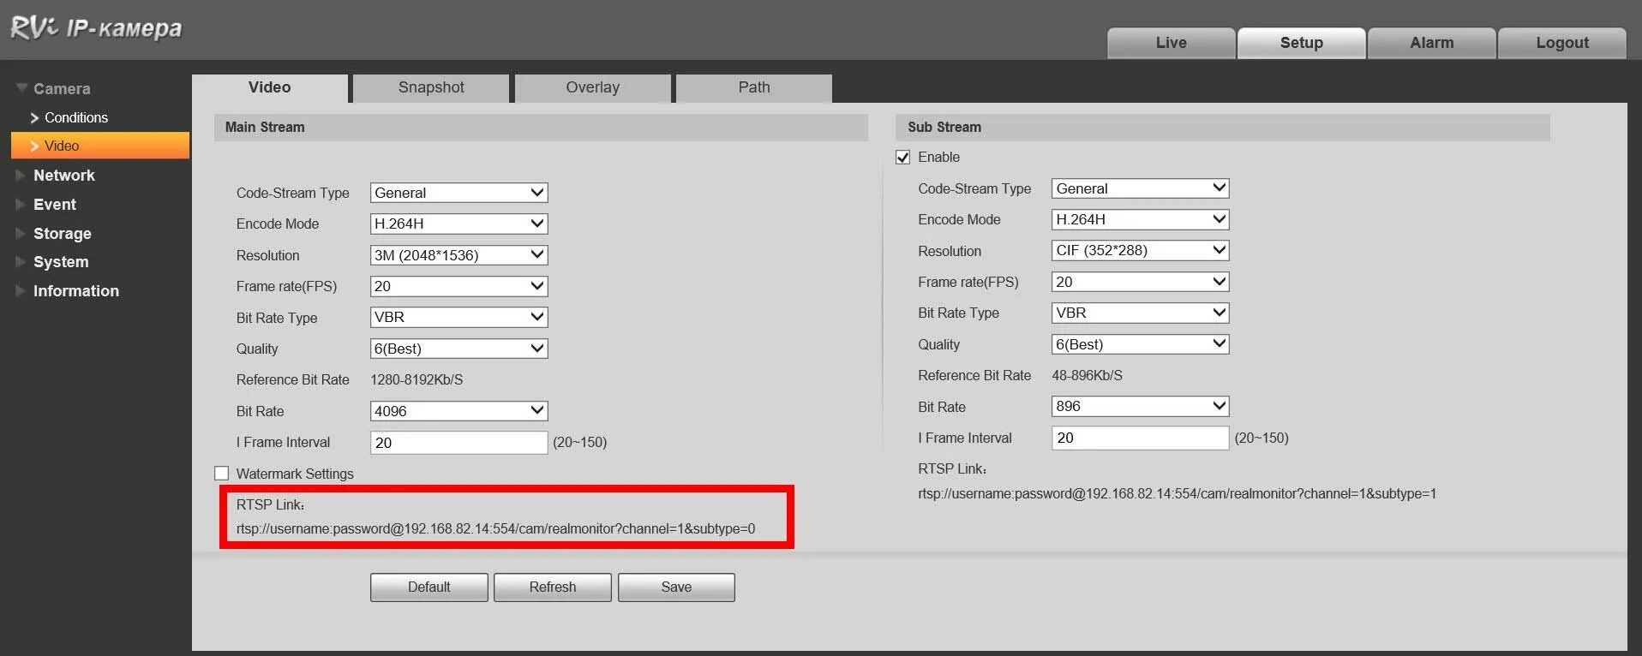Click the Save button
This screenshot has height=656, width=1642.
(676, 587)
